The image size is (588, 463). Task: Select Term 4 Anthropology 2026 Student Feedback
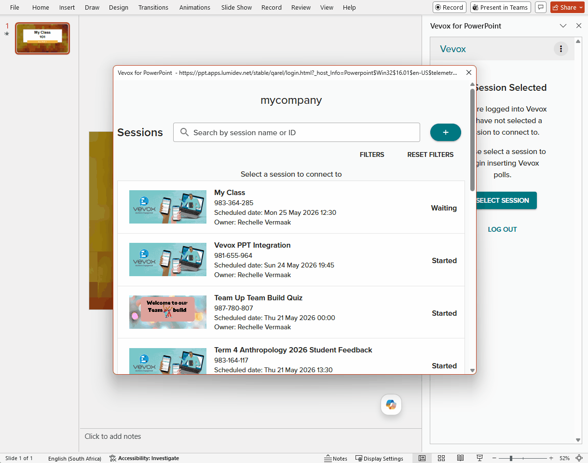point(293,350)
